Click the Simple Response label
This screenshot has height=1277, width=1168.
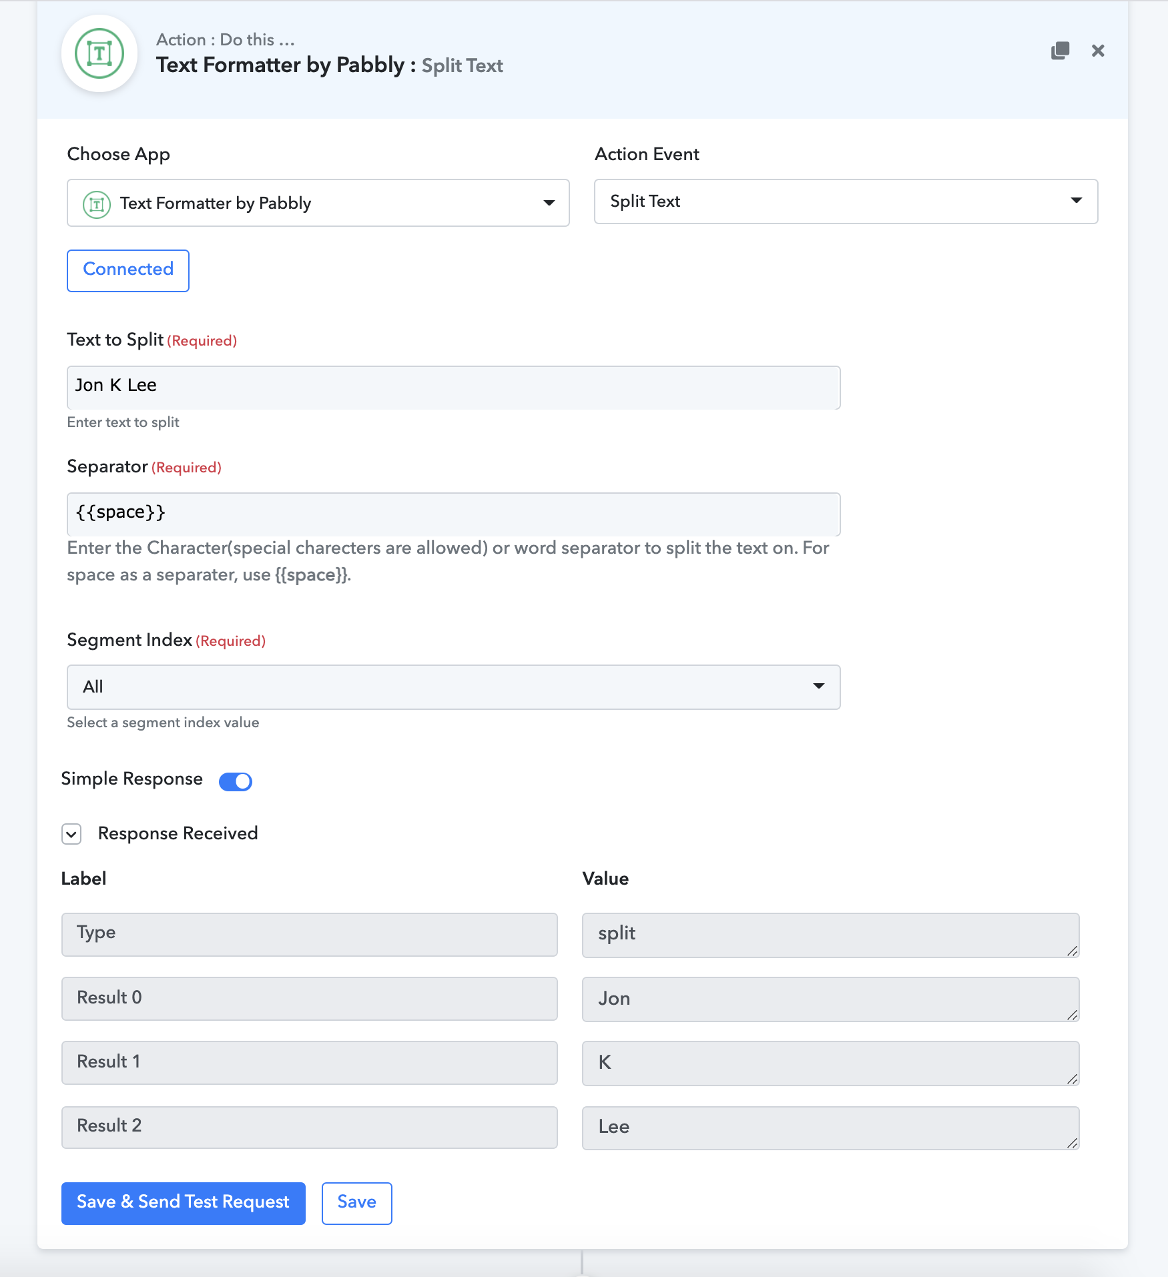click(x=132, y=779)
